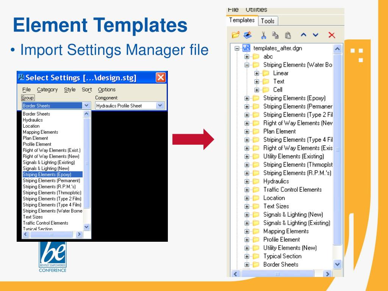Move item up with the up arrow icon

pos(304,35)
